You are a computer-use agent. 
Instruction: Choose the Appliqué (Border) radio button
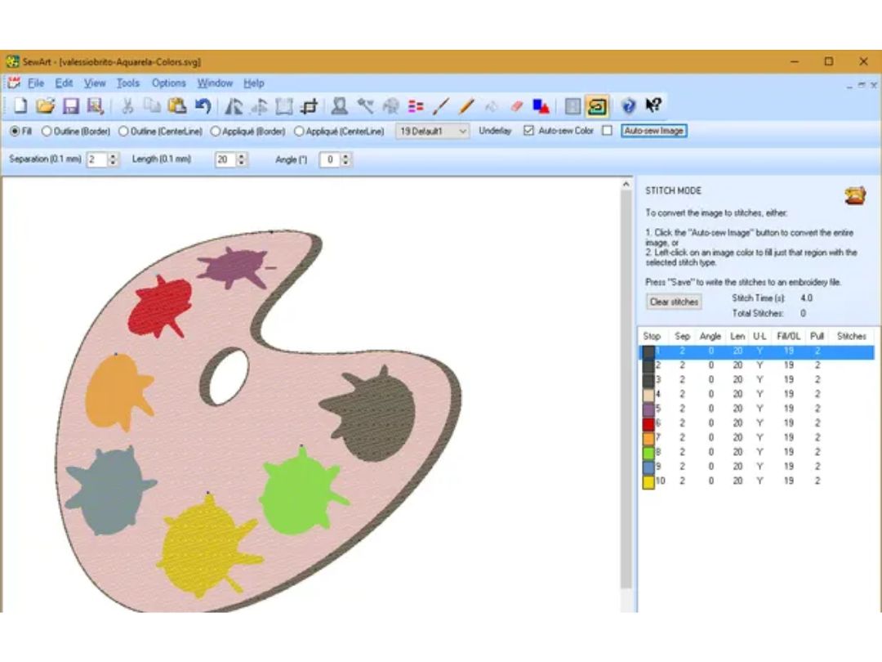[x=215, y=131]
